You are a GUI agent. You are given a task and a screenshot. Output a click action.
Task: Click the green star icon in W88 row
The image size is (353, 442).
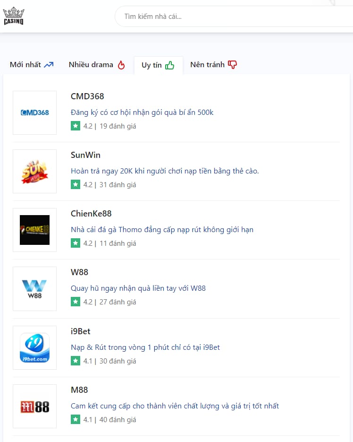point(76,302)
